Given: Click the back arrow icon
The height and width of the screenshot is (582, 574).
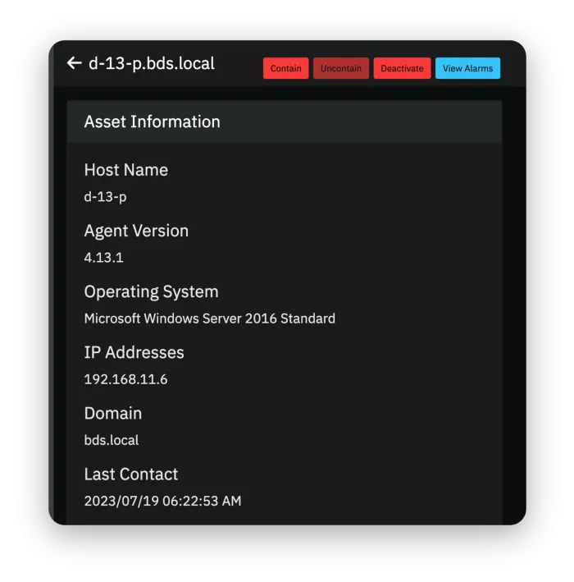Looking at the screenshot, I should coord(75,63).
